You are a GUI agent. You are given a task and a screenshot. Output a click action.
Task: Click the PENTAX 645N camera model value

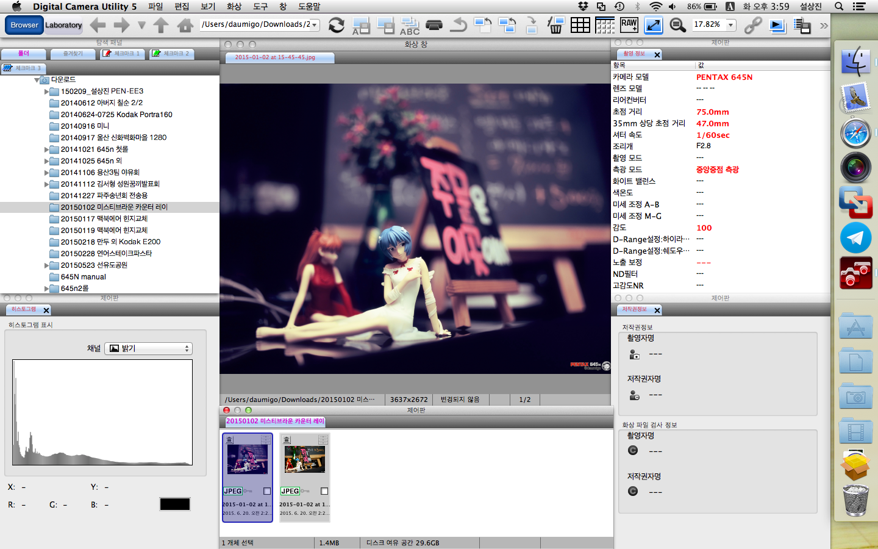[x=724, y=77]
